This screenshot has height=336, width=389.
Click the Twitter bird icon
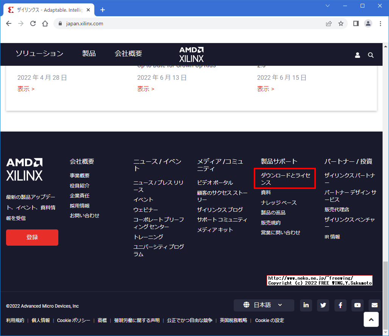click(x=323, y=305)
